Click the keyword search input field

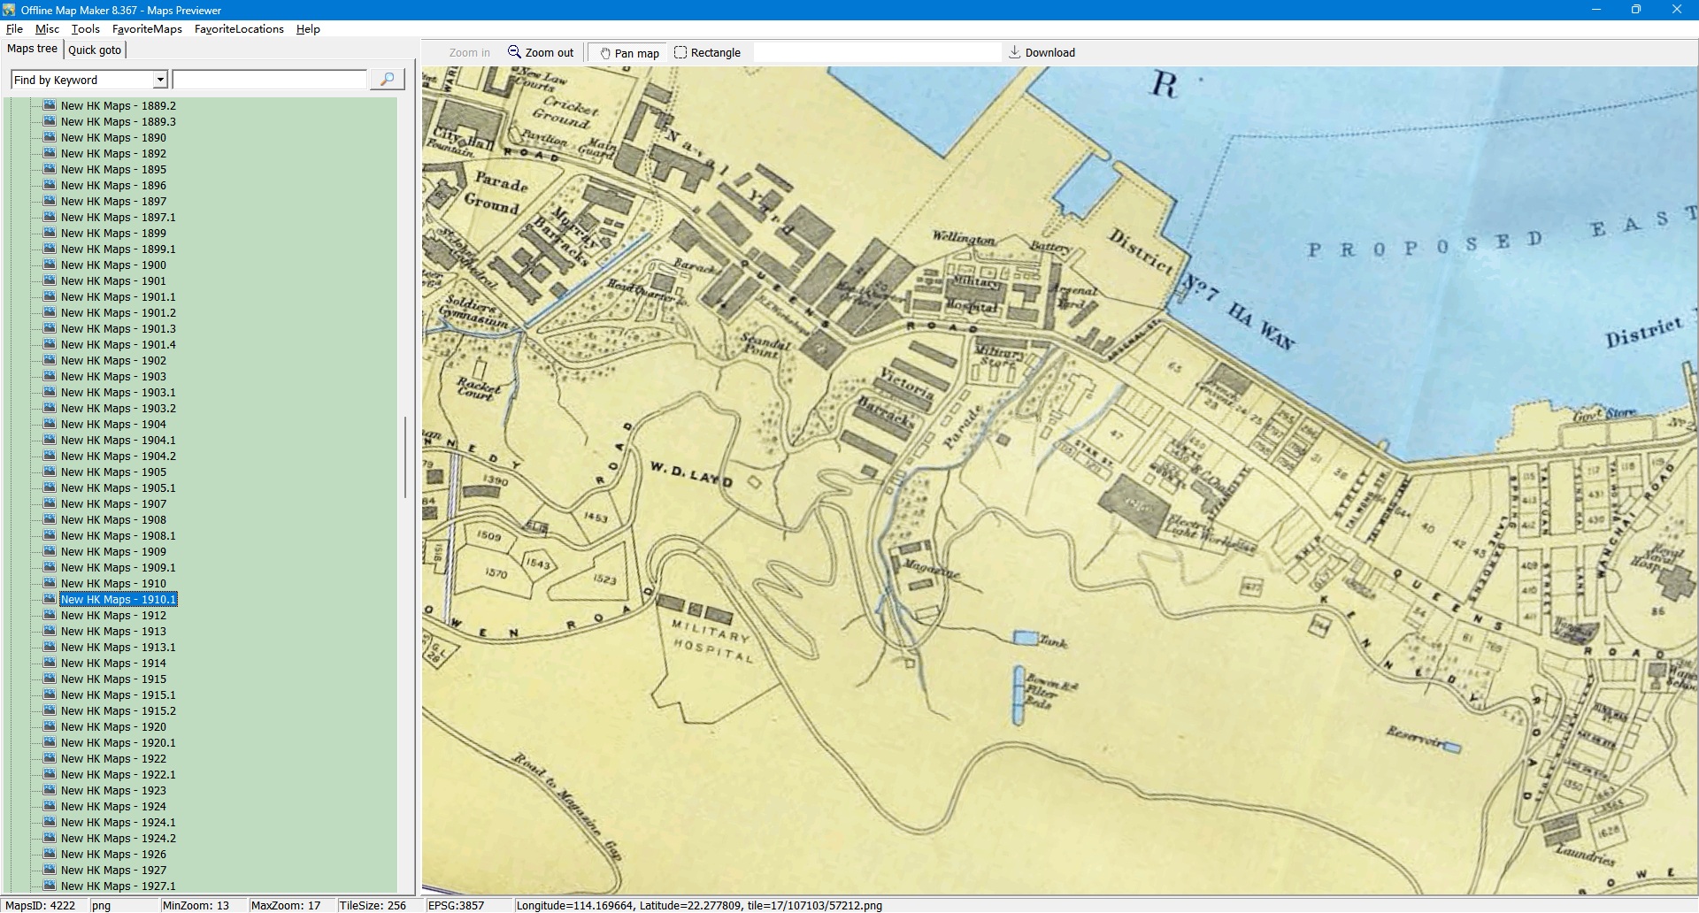[x=269, y=80]
